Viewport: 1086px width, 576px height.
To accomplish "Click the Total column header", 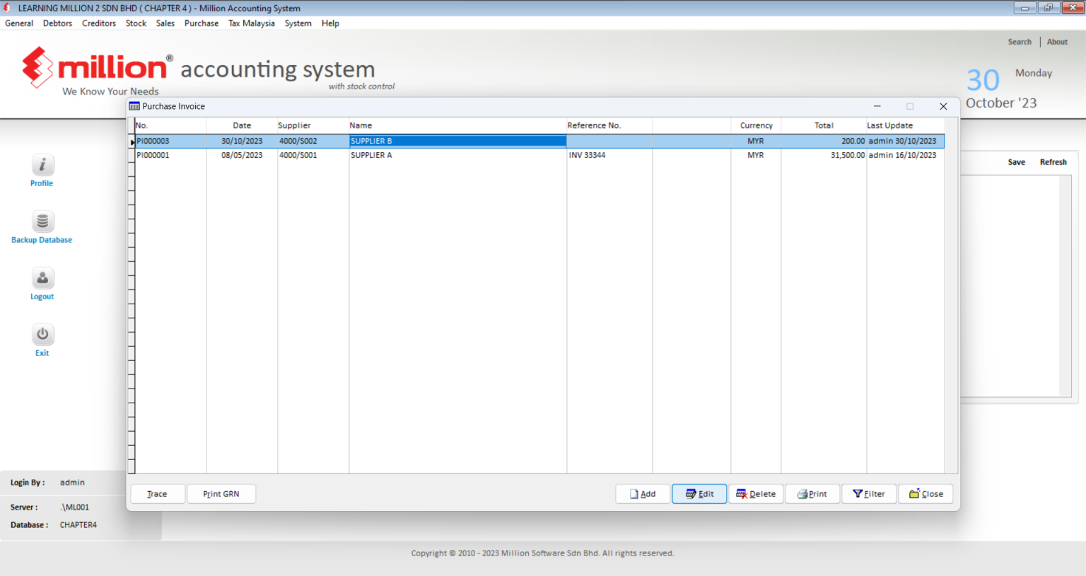I will [824, 125].
